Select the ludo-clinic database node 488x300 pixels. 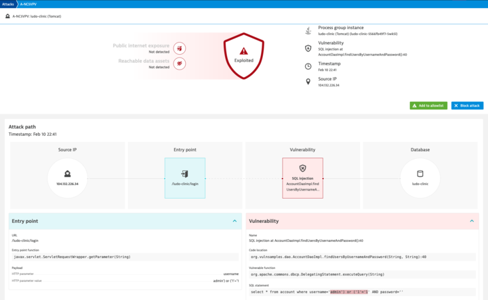click(420, 178)
